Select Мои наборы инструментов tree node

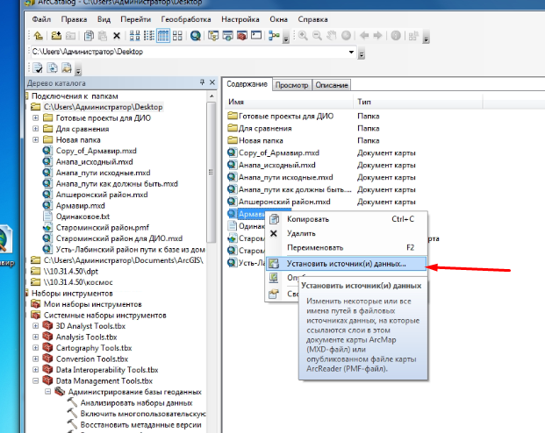[92, 304]
